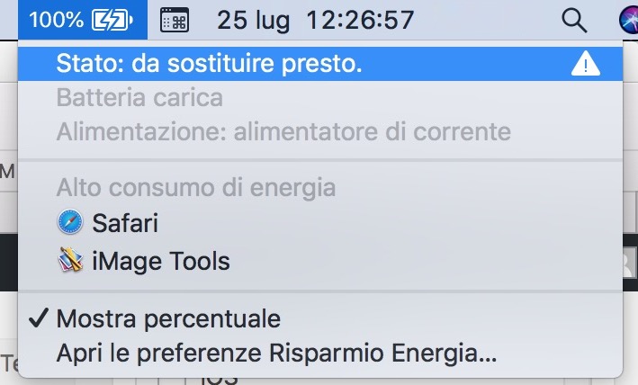Click the charging battery icon in menu bar

pos(114,19)
